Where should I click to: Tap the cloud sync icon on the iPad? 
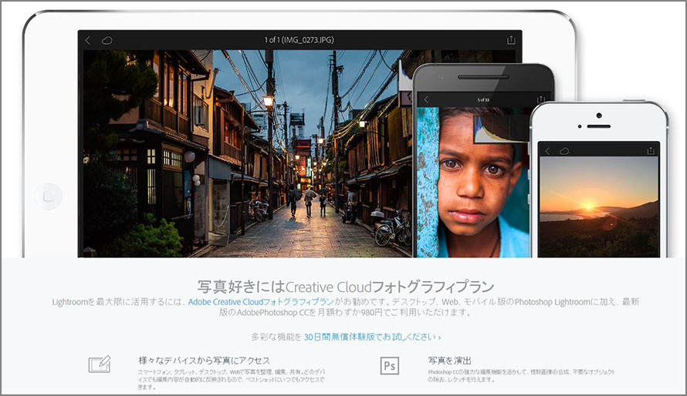point(107,41)
